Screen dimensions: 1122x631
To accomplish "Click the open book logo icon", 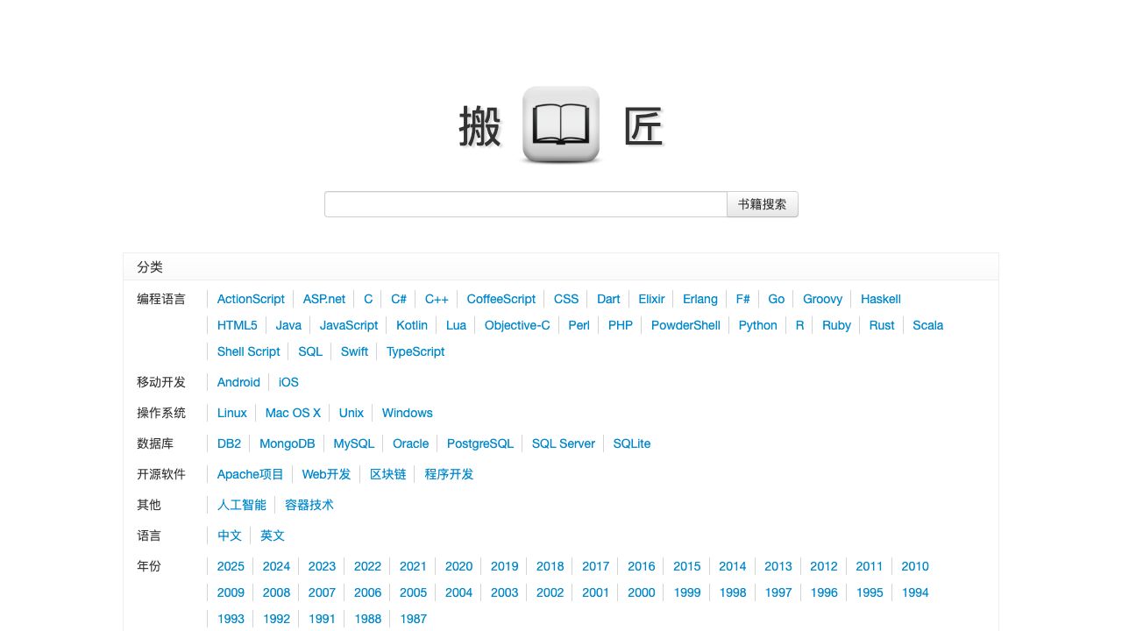I will [561, 124].
